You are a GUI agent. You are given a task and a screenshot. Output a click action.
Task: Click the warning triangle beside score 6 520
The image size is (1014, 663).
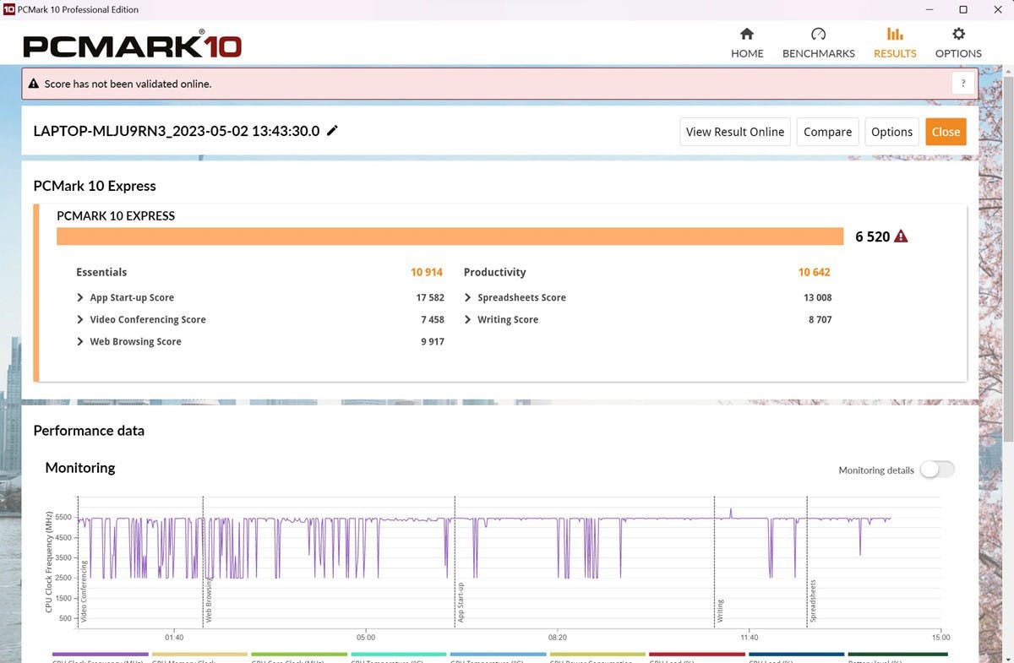tap(901, 236)
